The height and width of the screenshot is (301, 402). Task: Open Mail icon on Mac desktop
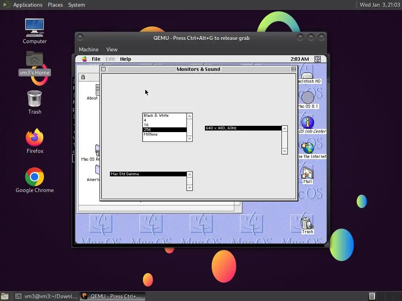point(307,172)
